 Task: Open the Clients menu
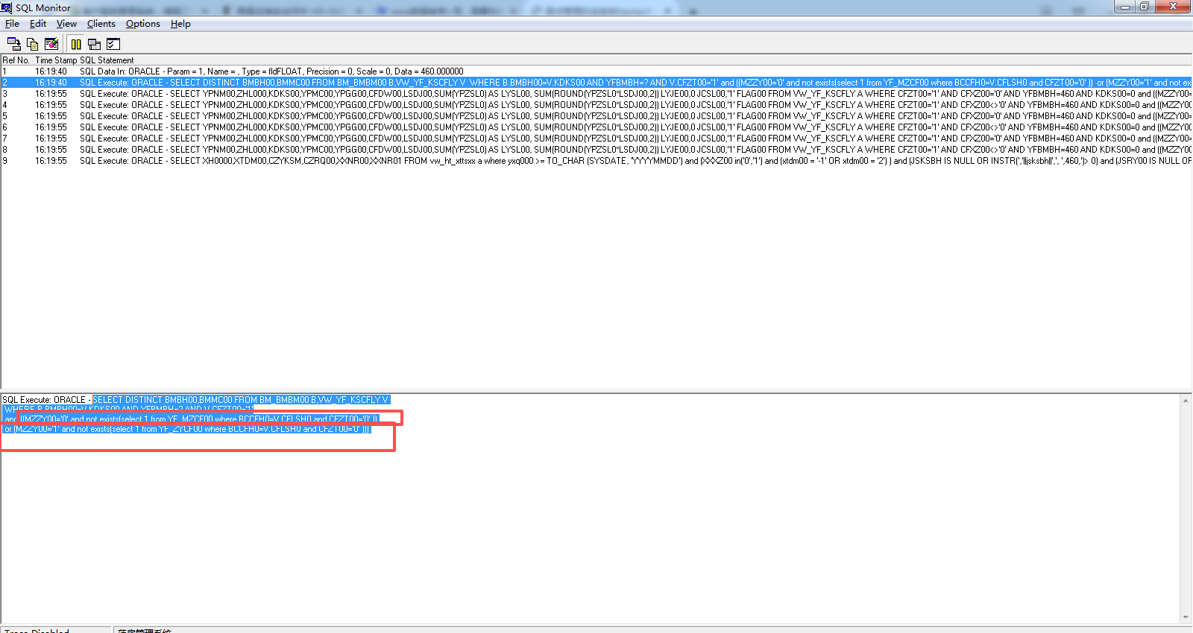coord(101,24)
